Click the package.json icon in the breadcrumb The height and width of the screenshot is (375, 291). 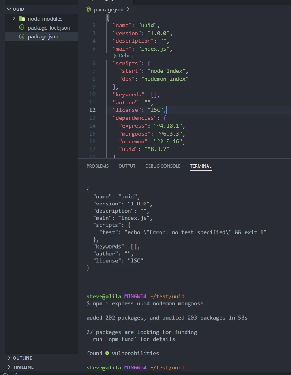pyautogui.click(x=88, y=9)
